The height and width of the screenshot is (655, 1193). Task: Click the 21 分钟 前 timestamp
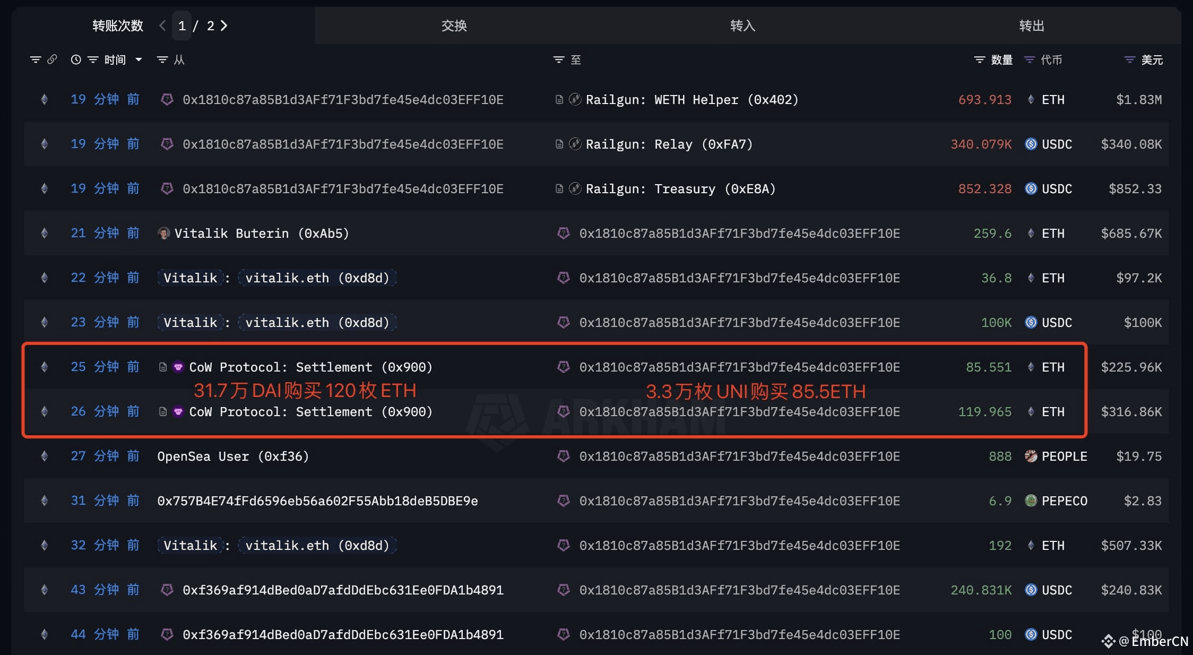point(105,234)
